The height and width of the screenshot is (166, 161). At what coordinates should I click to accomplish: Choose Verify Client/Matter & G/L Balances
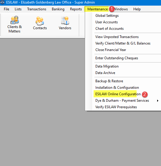[123, 43]
